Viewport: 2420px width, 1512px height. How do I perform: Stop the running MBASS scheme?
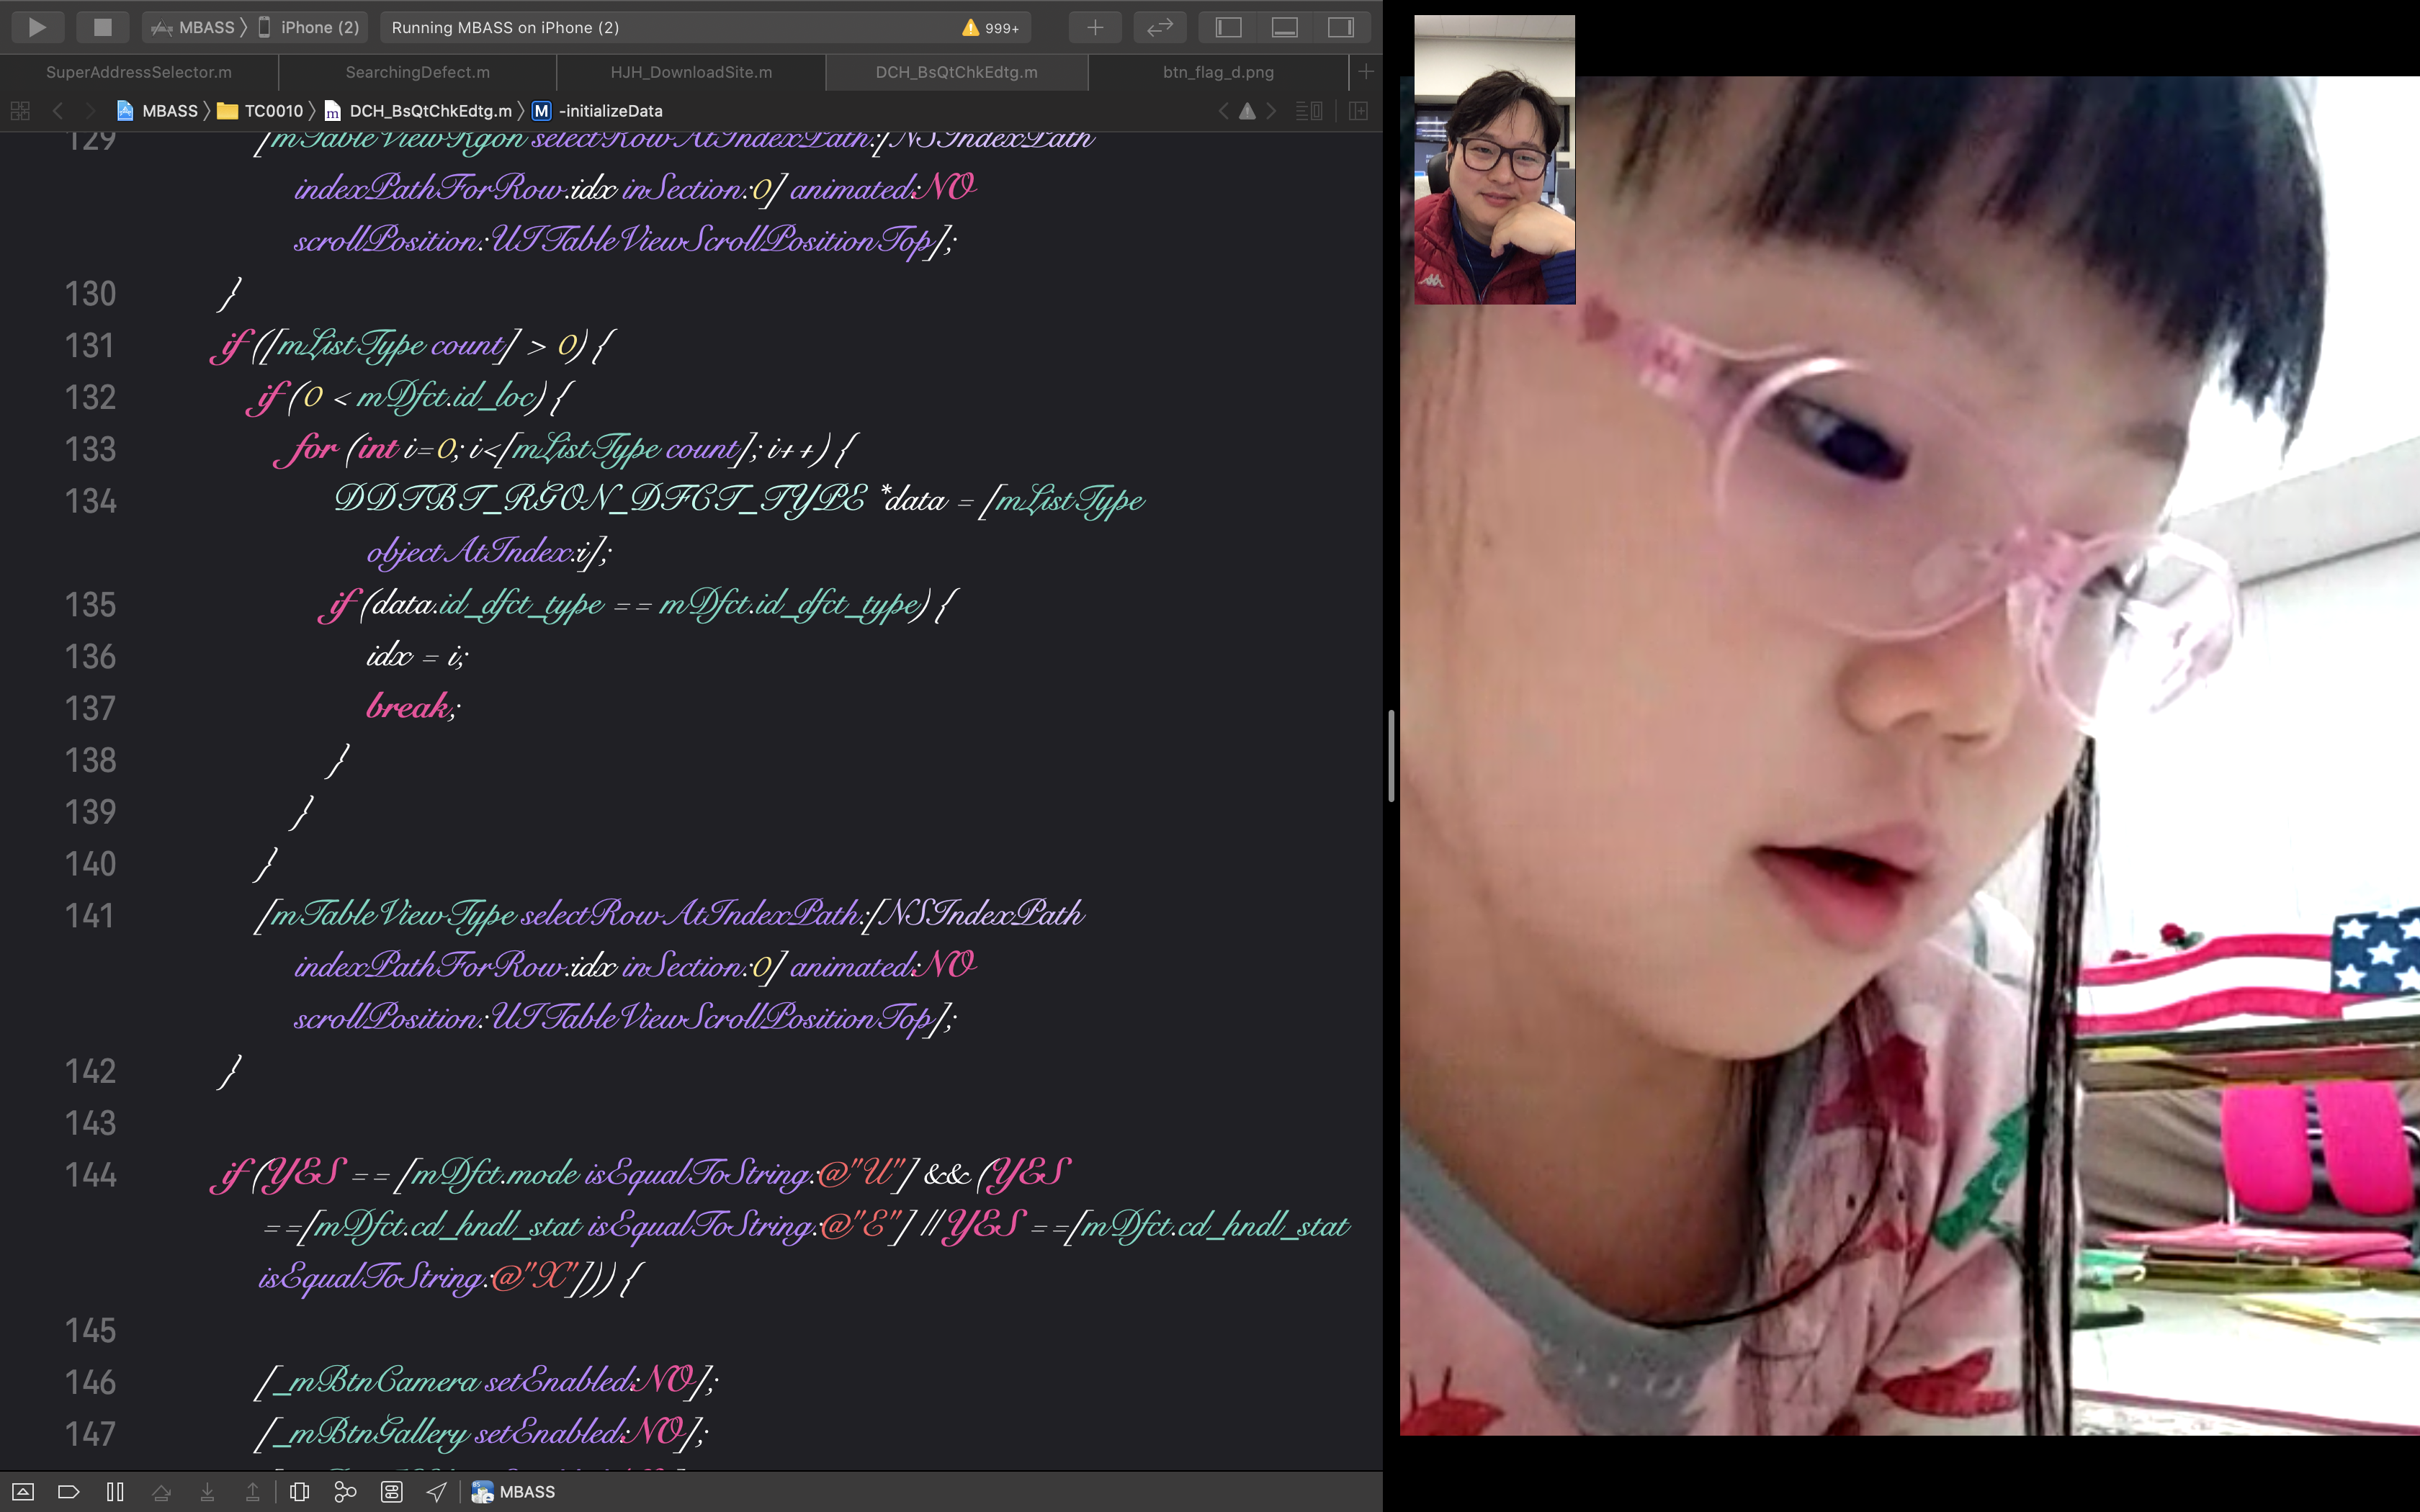tap(102, 27)
